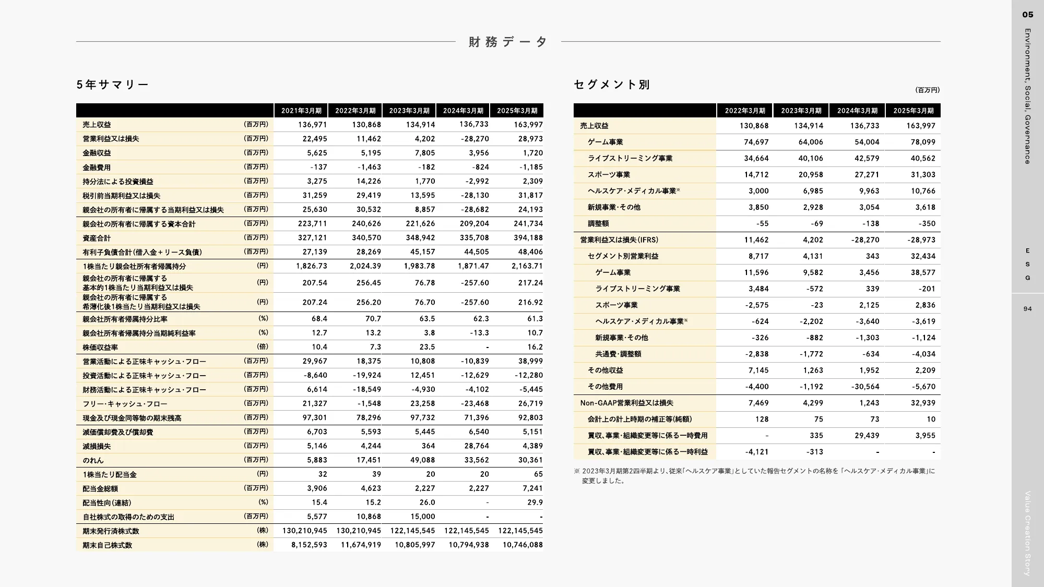This screenshot has width=1044, height=587.
Task: Select the 営業利益又は損失(IFRS) row label
Action: (620, 240)
